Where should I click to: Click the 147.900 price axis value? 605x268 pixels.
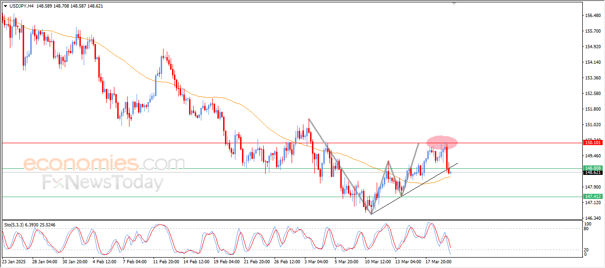(x=593, y=187)
